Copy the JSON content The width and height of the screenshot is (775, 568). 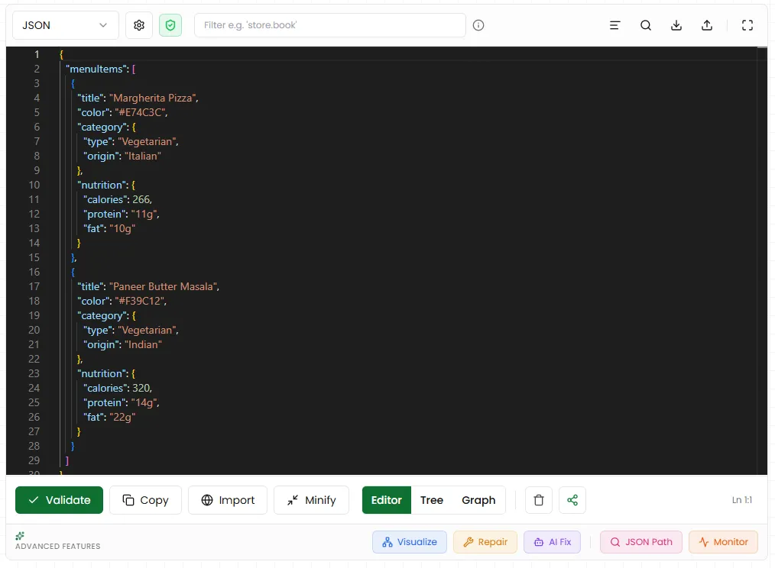point(145,500)
